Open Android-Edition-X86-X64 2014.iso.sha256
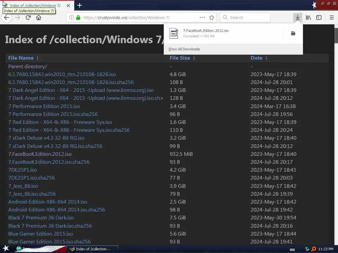 [x=56, y=210]
